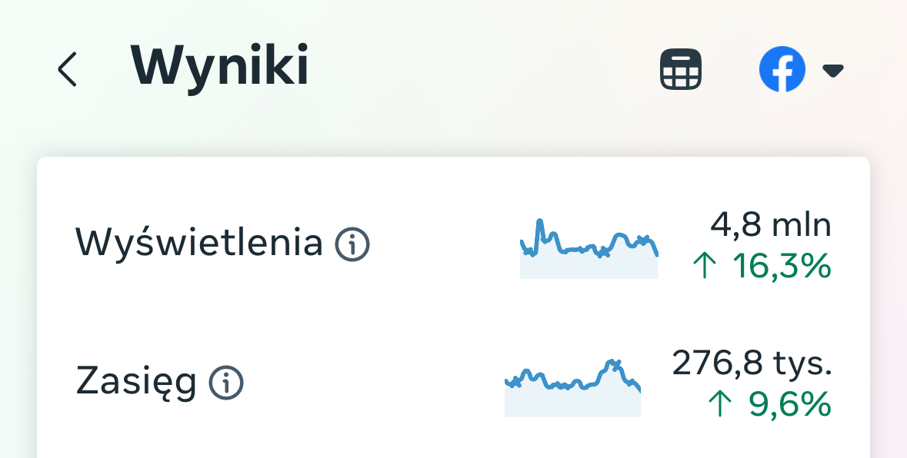Click the blue Facebook logo icon
This screenshot has width=907, height=458.
pos(782,69)
